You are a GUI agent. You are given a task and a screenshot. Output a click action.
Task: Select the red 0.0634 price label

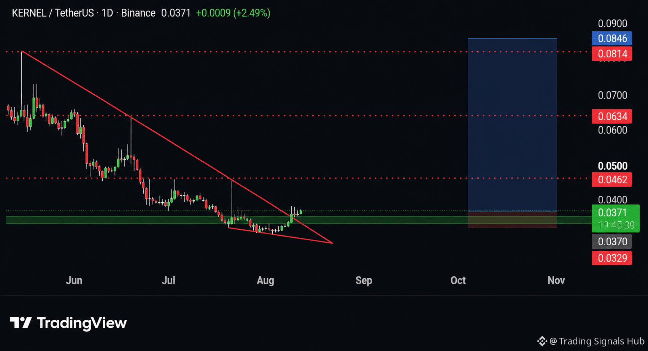612,116
